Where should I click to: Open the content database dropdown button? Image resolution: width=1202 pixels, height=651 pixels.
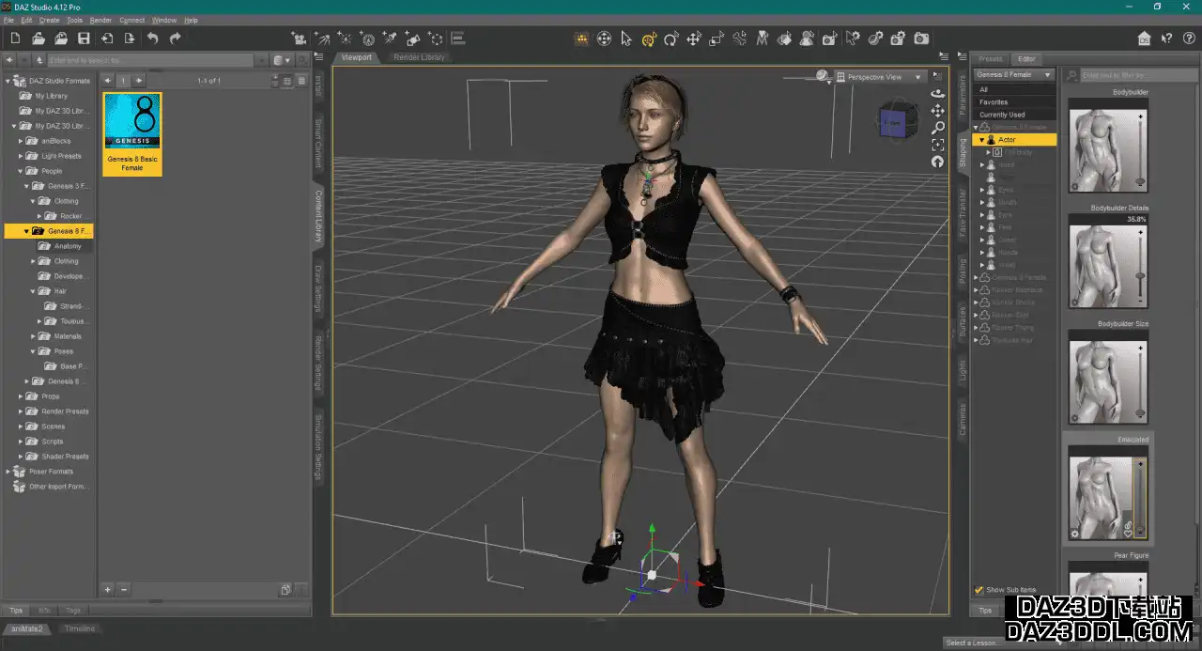[281, 60]
